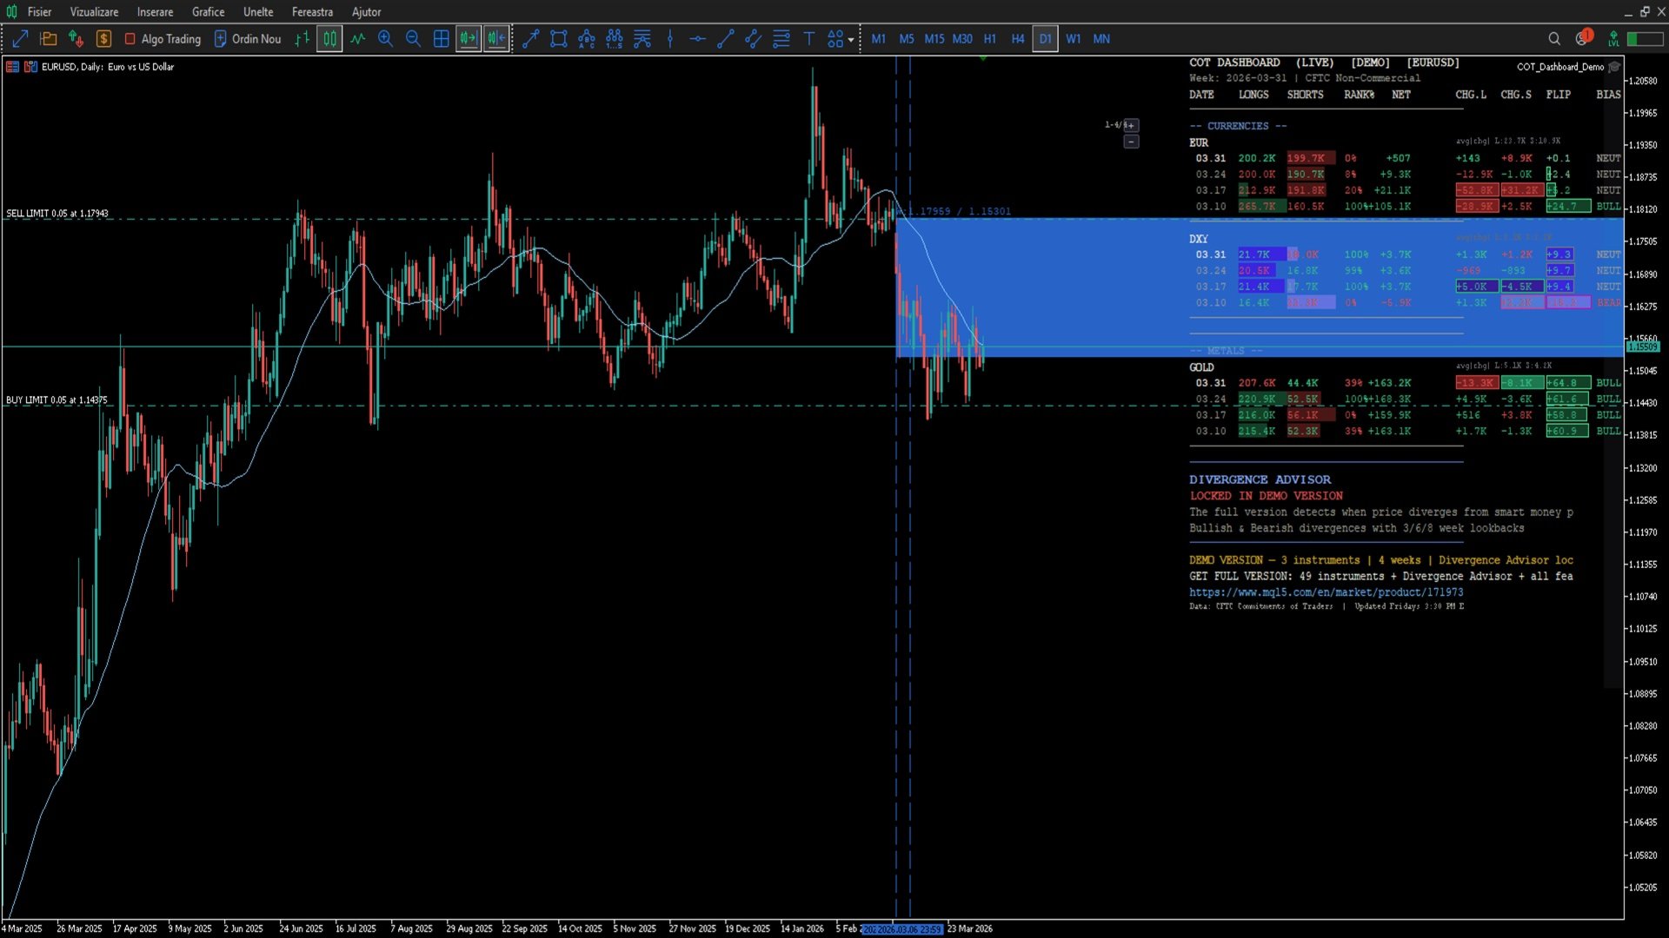Choose the text label tool

[808, 39]
